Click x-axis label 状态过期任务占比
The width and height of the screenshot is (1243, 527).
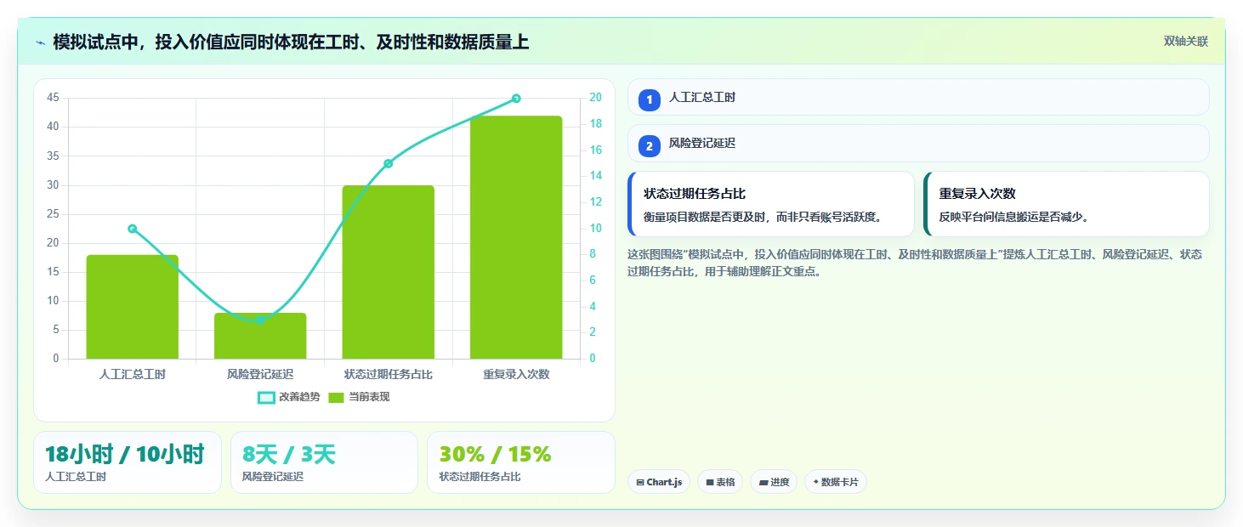389,374
